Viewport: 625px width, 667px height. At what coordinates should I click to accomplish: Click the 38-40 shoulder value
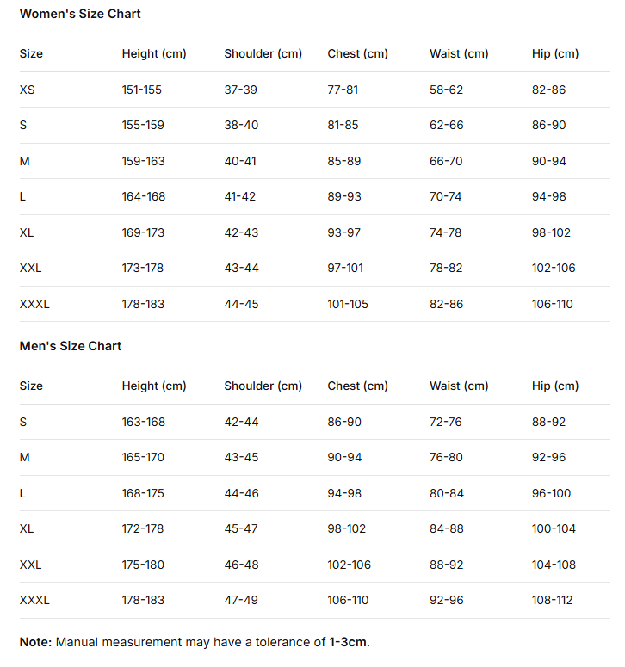[x=241, y=125]
